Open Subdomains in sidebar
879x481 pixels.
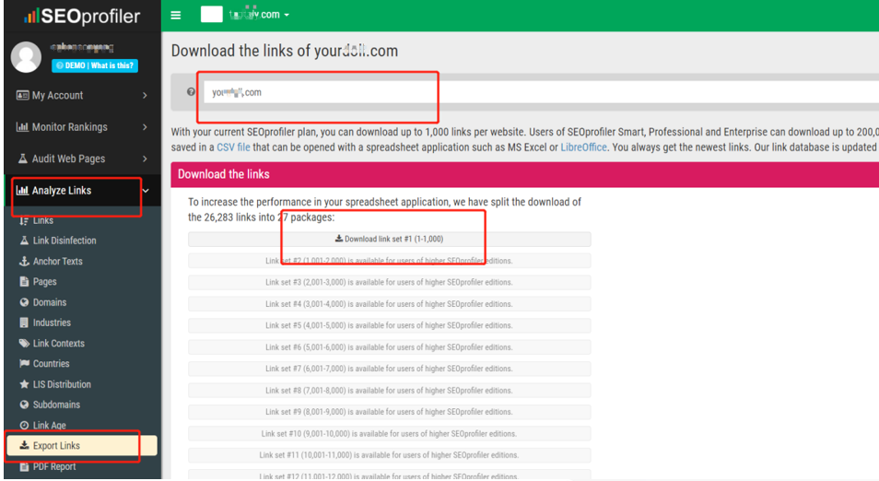pyautogui.click(x=56, y=405)
